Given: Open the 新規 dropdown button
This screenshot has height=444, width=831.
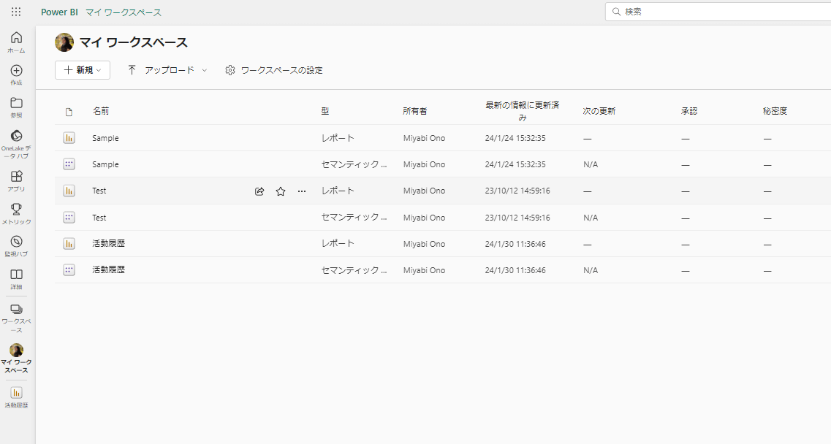Looking at the screenshot, I should [x=83, y=70].
